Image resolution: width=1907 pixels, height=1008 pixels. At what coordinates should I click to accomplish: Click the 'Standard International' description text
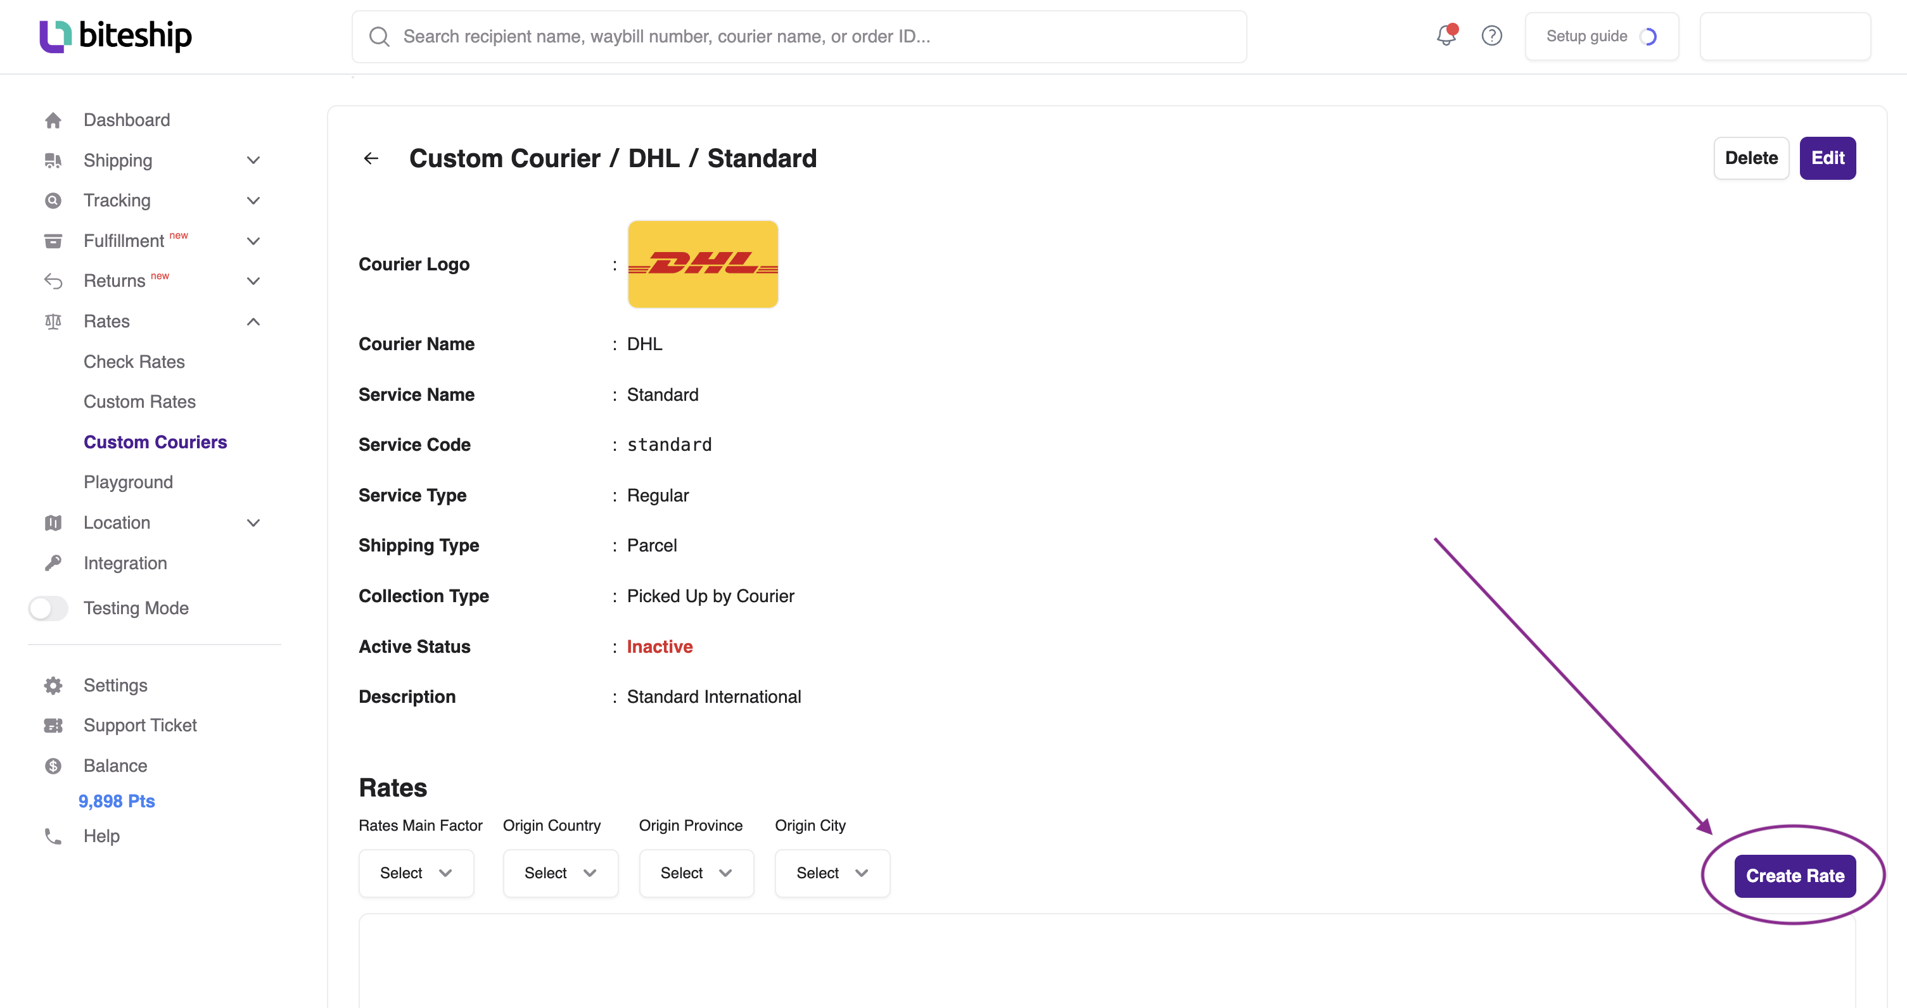(x=713, y=697)
